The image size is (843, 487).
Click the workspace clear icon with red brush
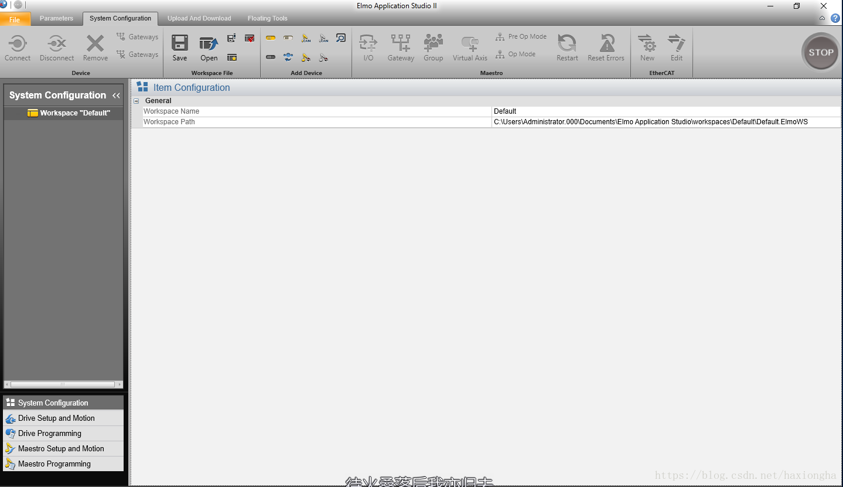250,38
